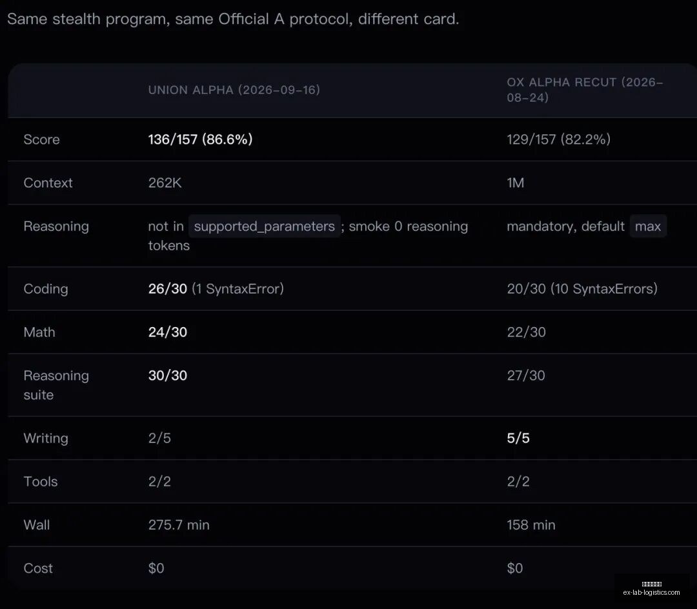Image resolution: width=697 pixels, height=609 pixels.
Task: Select the "Context" row label
Action: tap(48, 183)
